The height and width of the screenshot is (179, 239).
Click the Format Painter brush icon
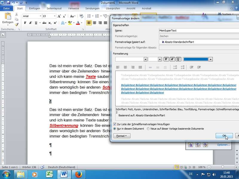click(16, 25)
